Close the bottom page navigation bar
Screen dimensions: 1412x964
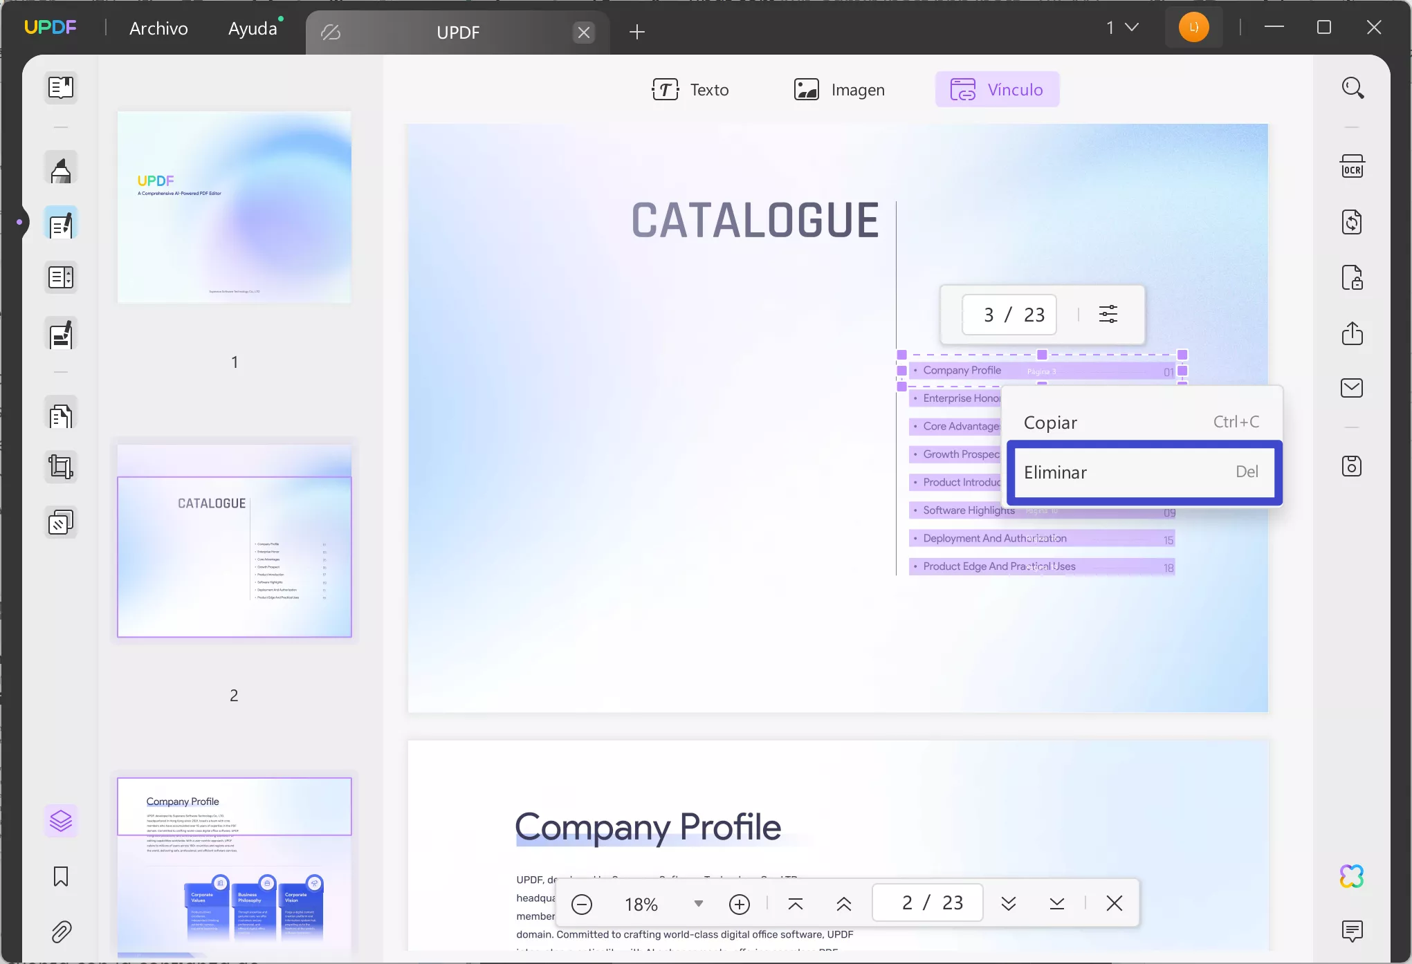1115,903
